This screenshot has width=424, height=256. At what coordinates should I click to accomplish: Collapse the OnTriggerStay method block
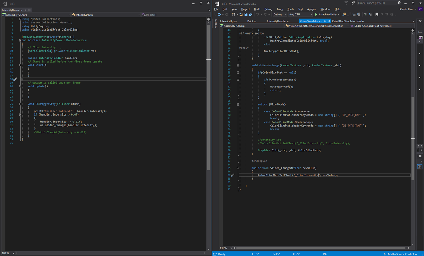[x=20, y=104]
